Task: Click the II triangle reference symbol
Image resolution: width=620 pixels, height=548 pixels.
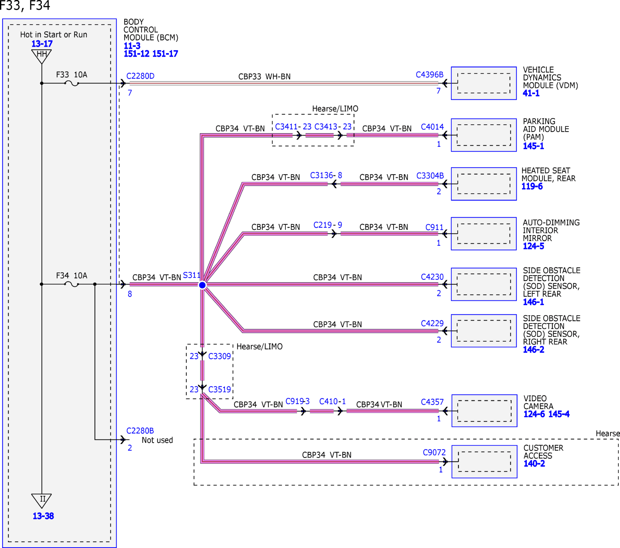Action: [x=42, y=501]
